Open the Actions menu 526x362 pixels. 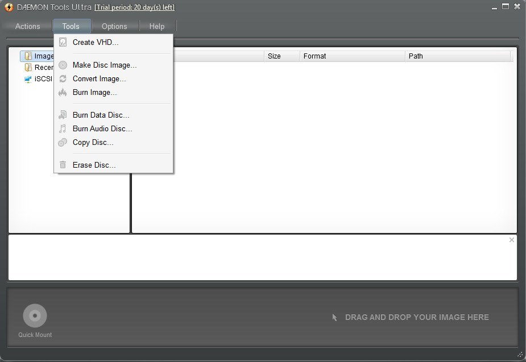pos(27,26)
